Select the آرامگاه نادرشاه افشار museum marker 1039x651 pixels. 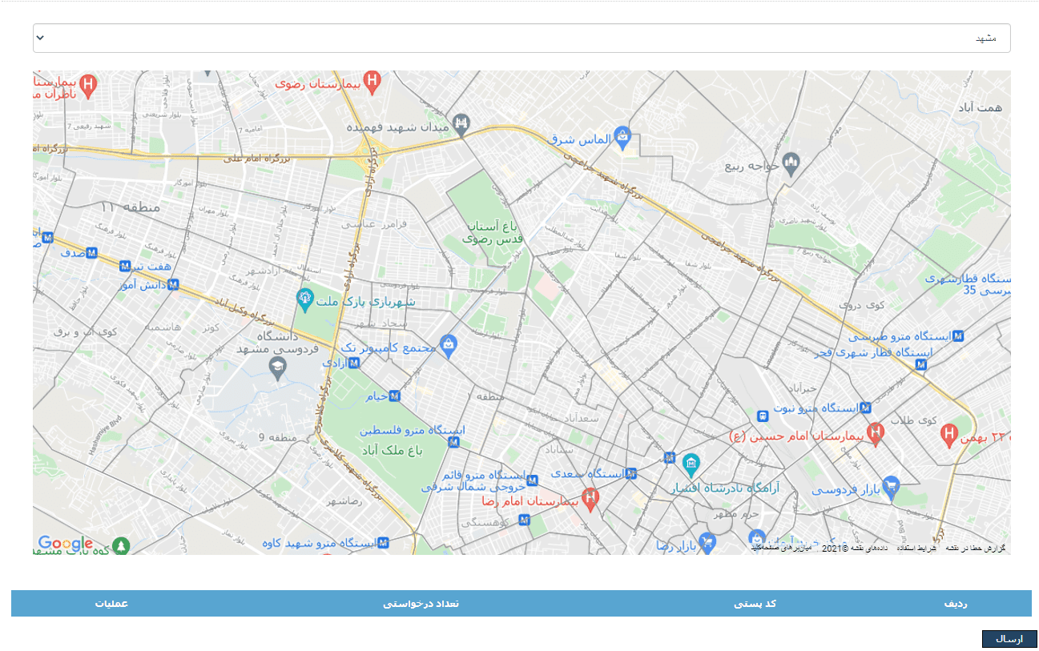(691, 464)
